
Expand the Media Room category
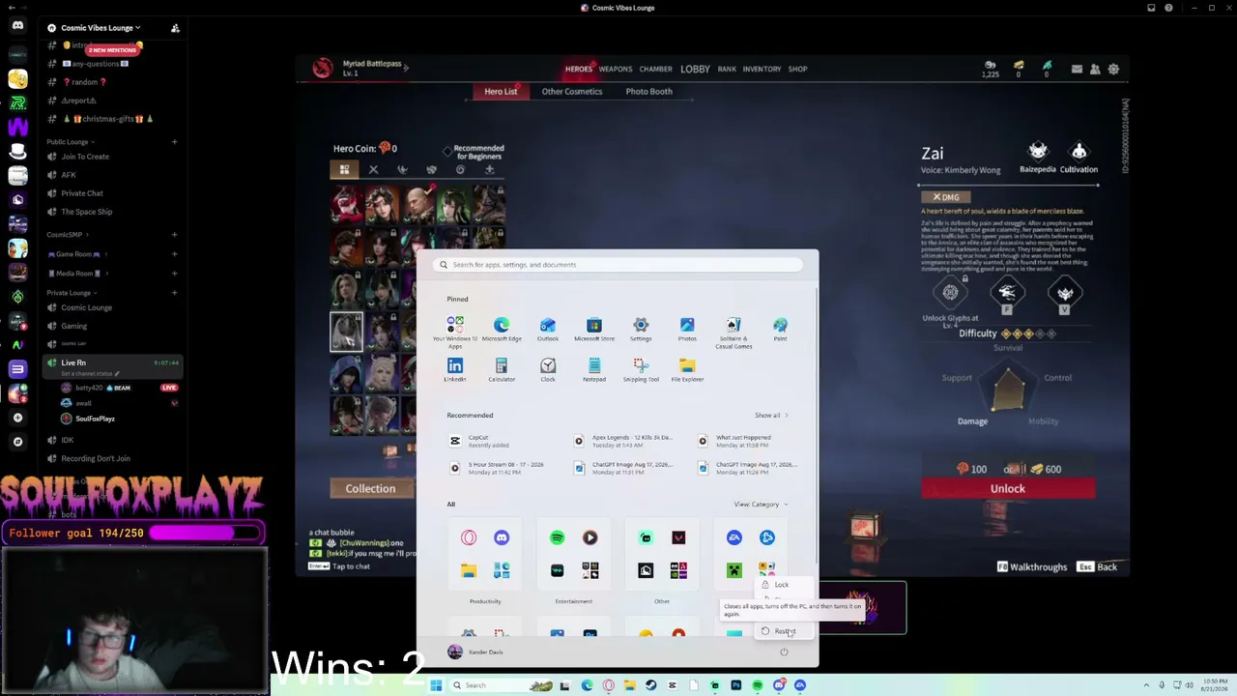coord(79,274)
